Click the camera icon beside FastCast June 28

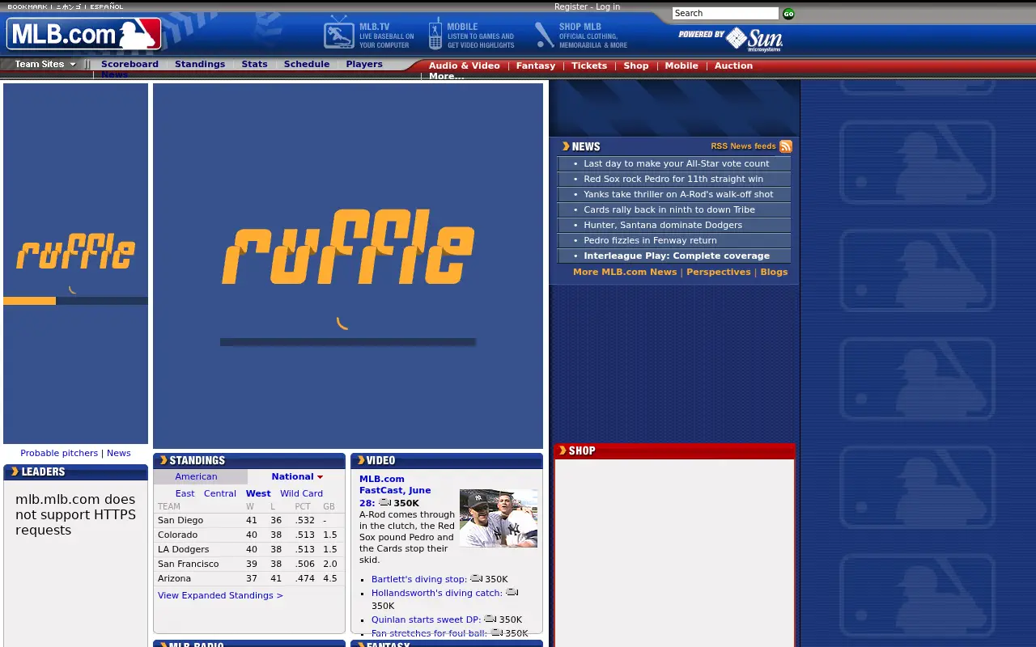(384, 502)
